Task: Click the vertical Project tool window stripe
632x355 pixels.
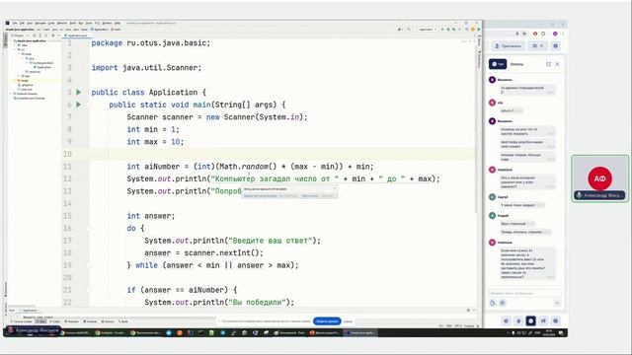Action: pyautogui.click(x=6, y=40)
